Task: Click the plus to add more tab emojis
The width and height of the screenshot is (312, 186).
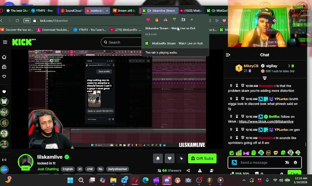Action: pyautogui.click(x=192, y=20)
